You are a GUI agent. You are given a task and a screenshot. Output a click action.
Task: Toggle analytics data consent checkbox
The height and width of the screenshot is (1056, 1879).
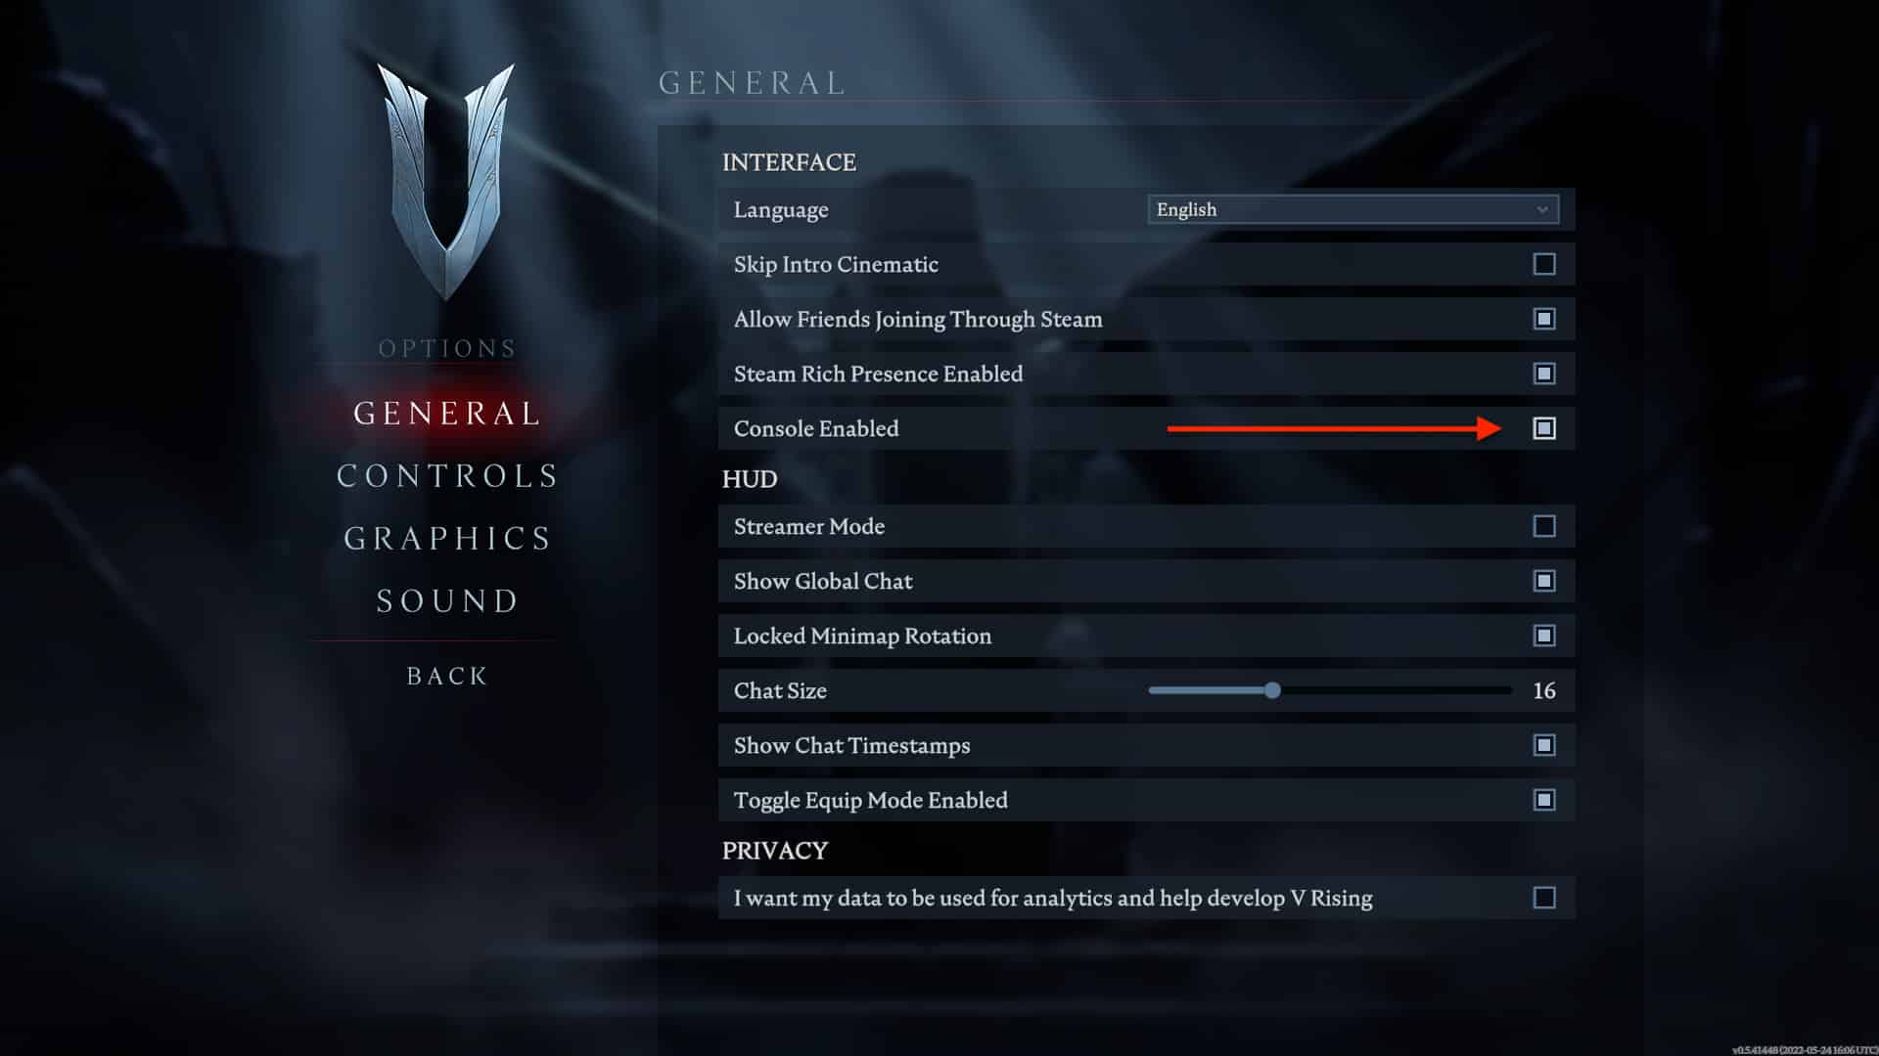point(1543,898)
